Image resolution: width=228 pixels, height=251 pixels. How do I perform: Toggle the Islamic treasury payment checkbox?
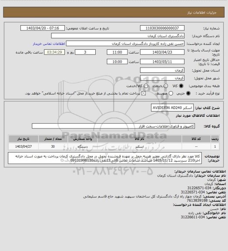144,93
